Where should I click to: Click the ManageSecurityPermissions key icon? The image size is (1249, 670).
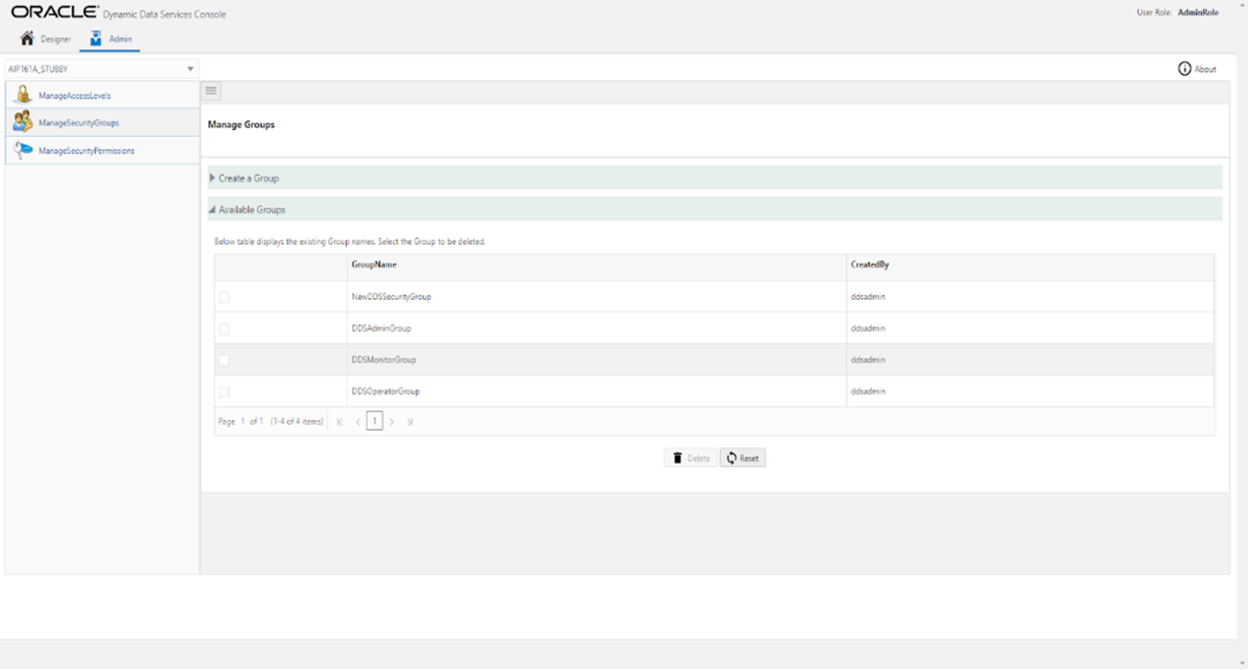[22, 150]
